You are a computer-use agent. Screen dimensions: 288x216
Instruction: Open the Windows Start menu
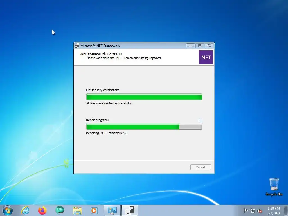coord(8,210)
